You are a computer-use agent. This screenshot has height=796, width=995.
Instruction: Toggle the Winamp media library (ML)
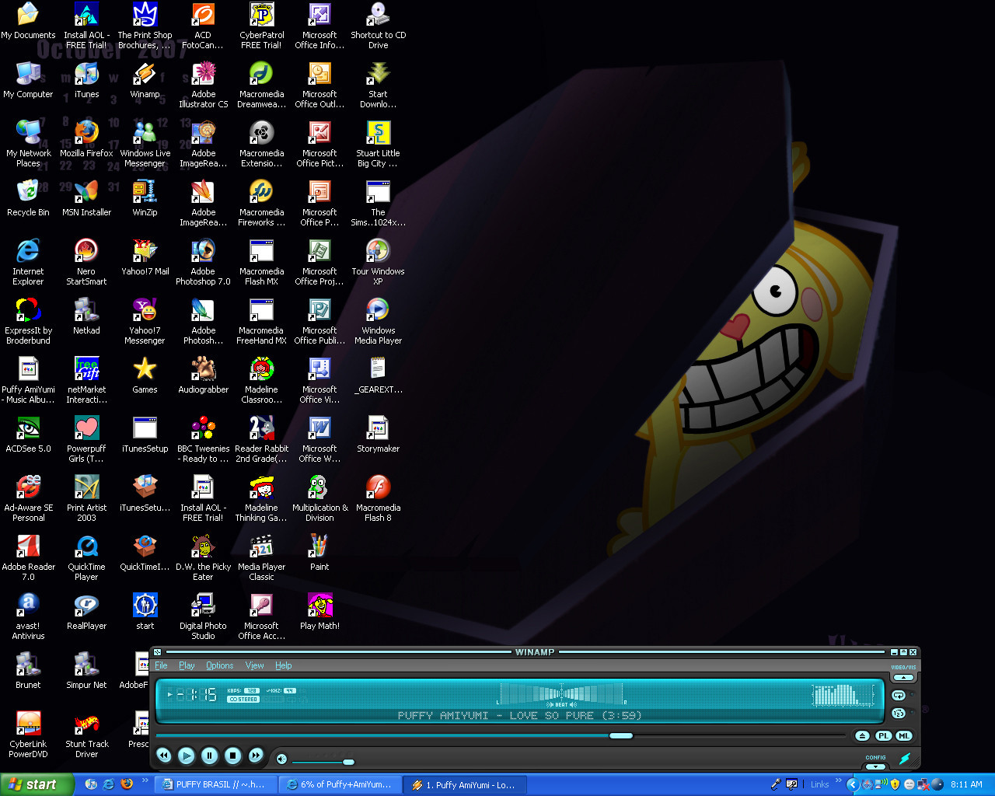(903, 736)
